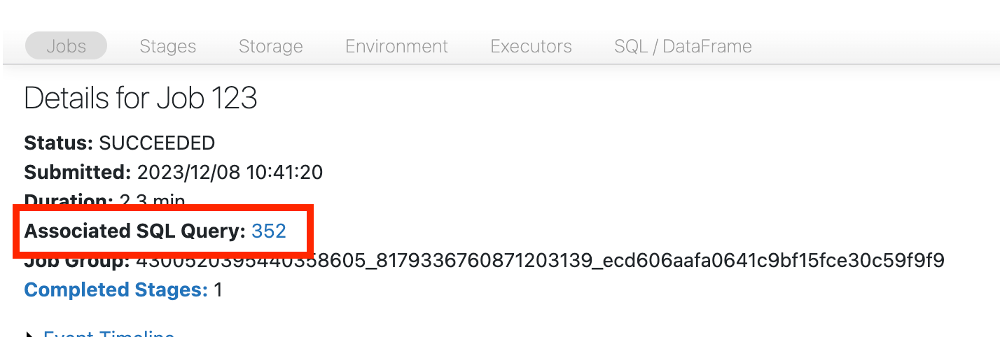This screenshot has width=1000, height=337.
Task: Click the long Job Group ID string
Action: point(539,261)
